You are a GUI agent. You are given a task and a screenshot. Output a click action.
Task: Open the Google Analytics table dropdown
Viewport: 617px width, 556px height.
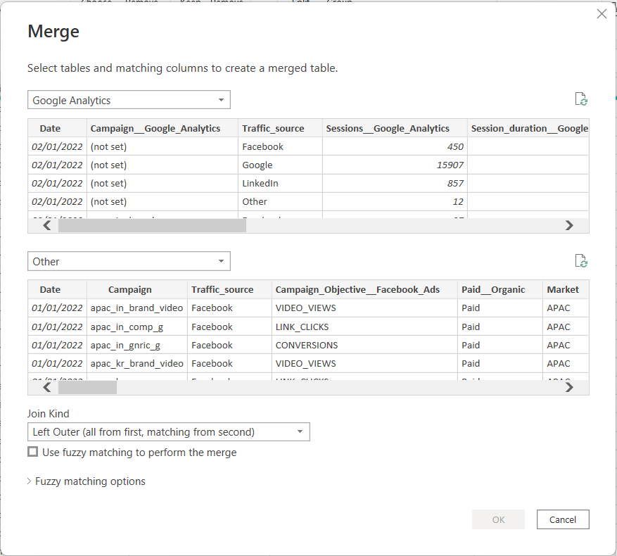point(129,100)
